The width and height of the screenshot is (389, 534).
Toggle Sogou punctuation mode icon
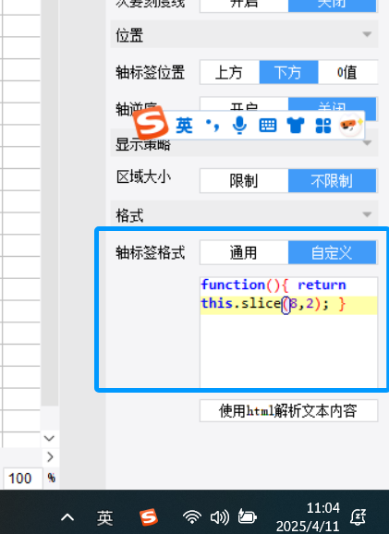pos(213,126)
